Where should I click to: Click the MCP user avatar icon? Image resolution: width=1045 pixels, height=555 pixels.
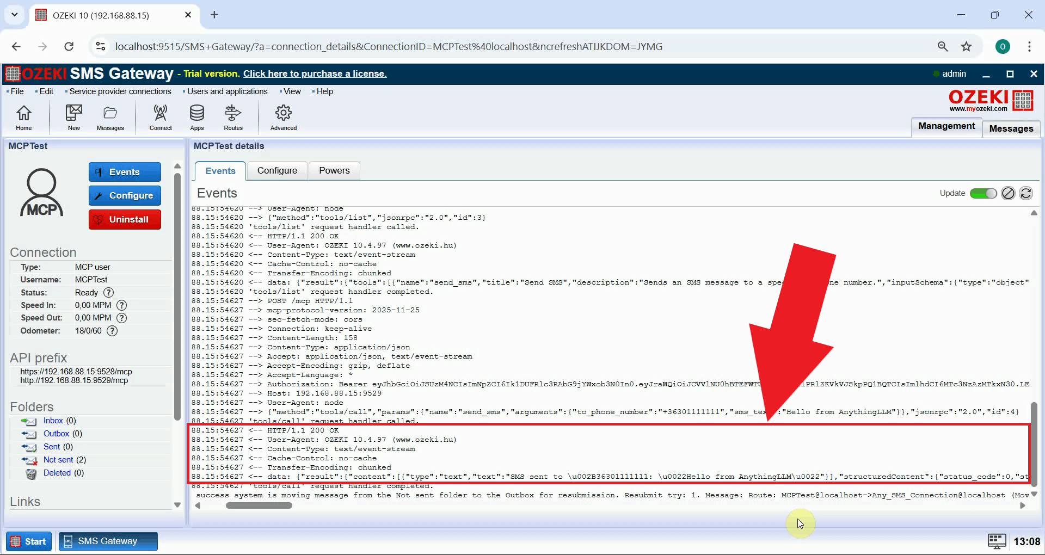coord(42,193)
